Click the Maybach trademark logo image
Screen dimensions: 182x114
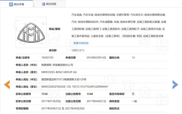[x=31, y=32]
